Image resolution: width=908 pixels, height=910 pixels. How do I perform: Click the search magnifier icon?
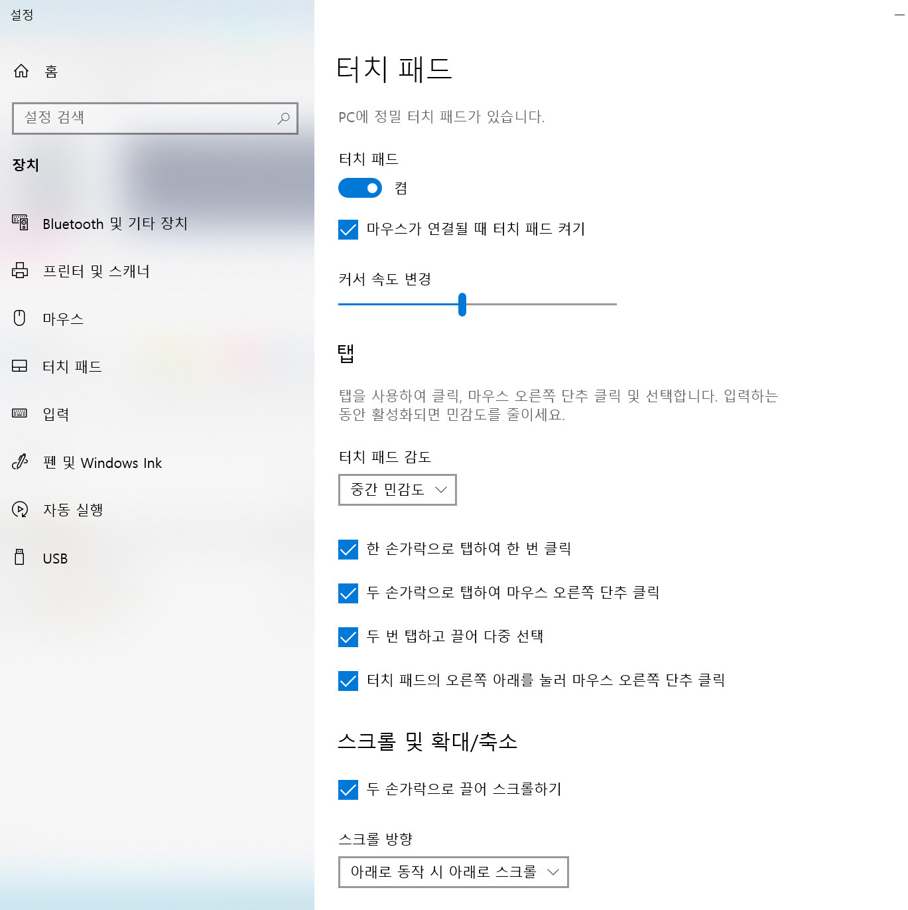(x=283, y=118)
